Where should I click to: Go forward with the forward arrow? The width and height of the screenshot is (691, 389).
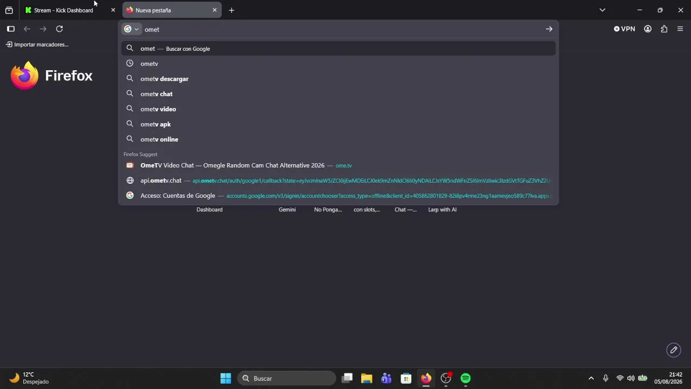pyautogui.click(x=43, y=29)
